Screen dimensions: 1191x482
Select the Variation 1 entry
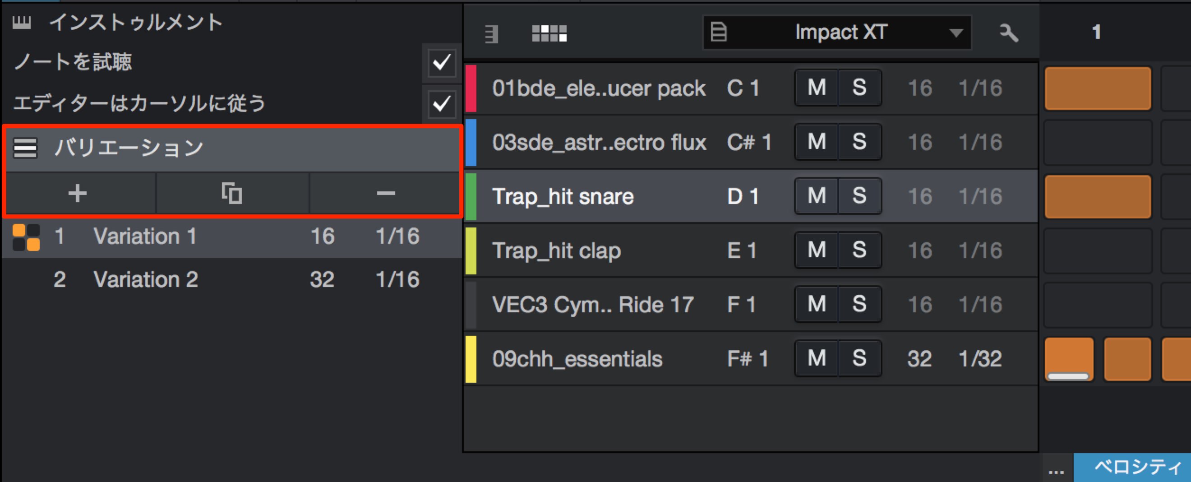(x=232, y=236)
